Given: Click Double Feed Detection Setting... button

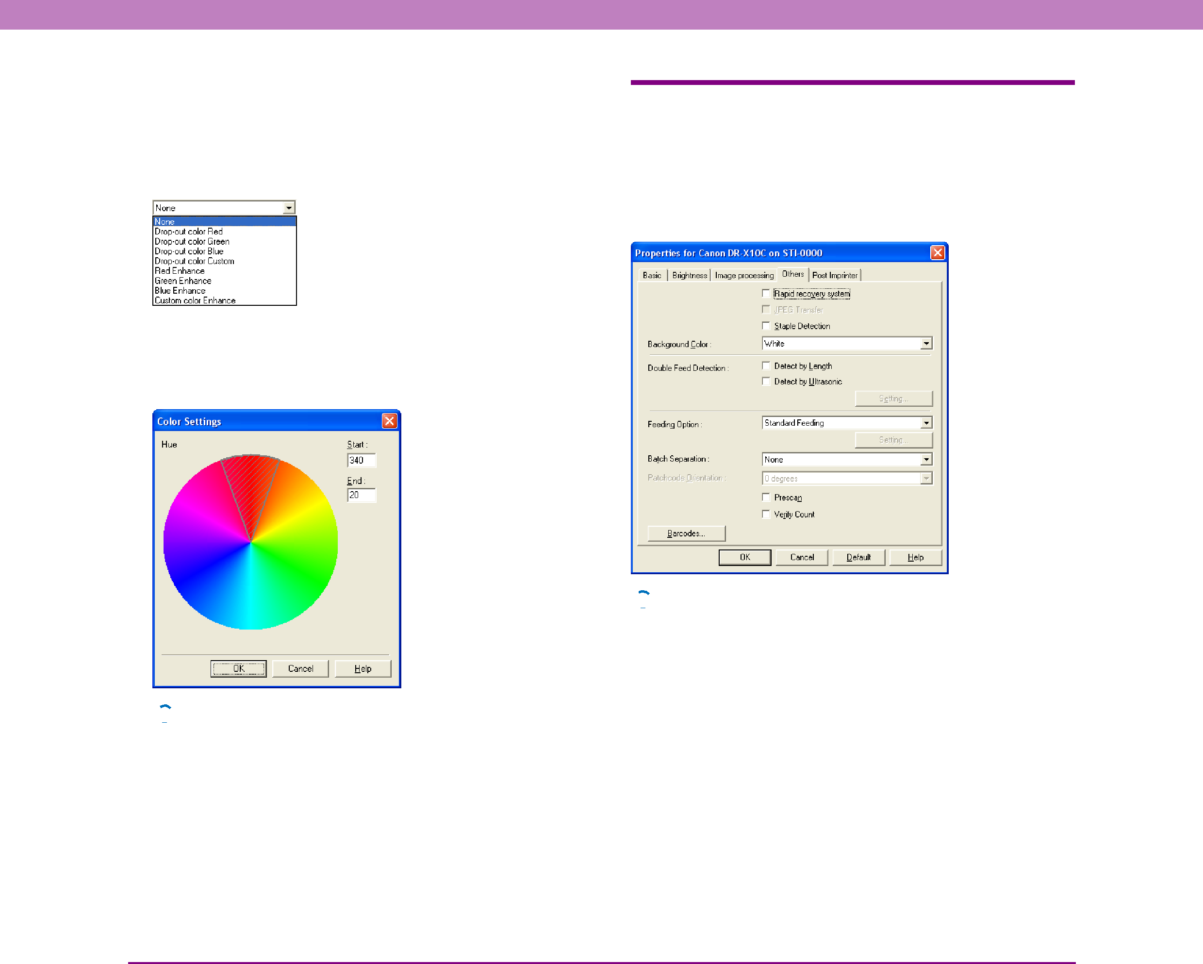Looking at the screenshot, I should tap(893, 398).
